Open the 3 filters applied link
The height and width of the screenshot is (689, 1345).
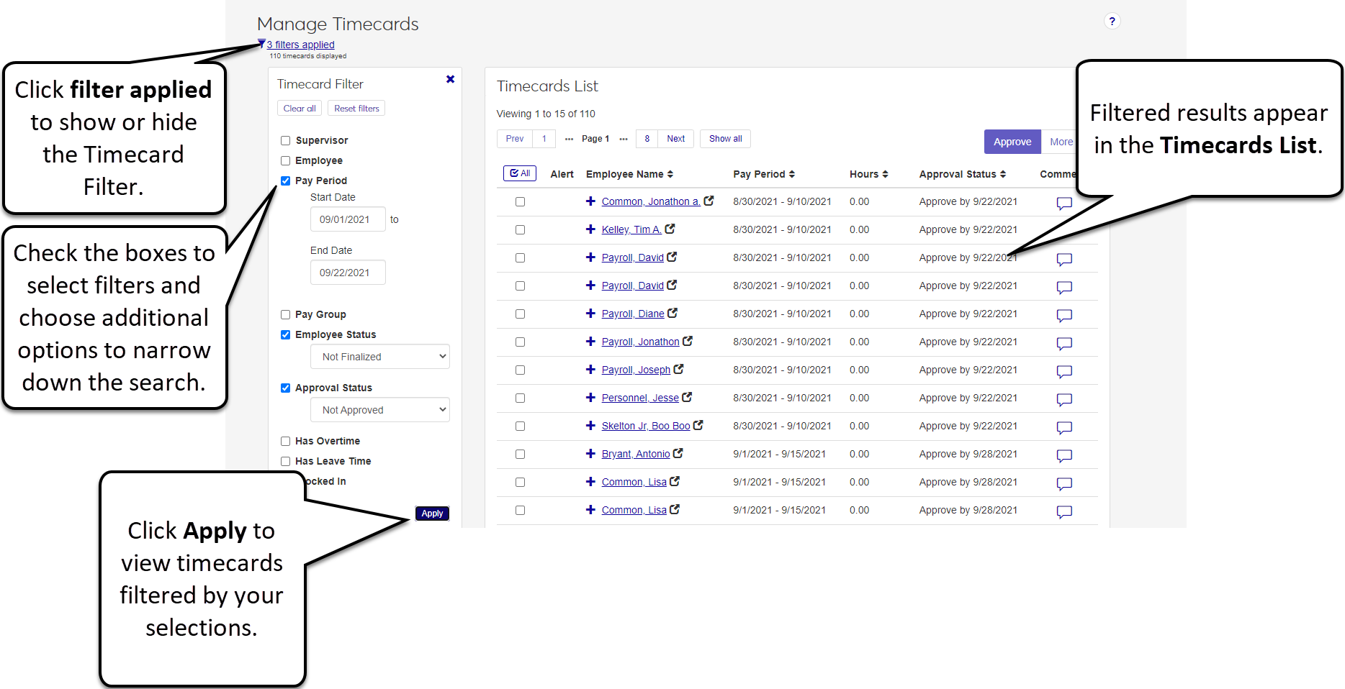pos(300,45)
